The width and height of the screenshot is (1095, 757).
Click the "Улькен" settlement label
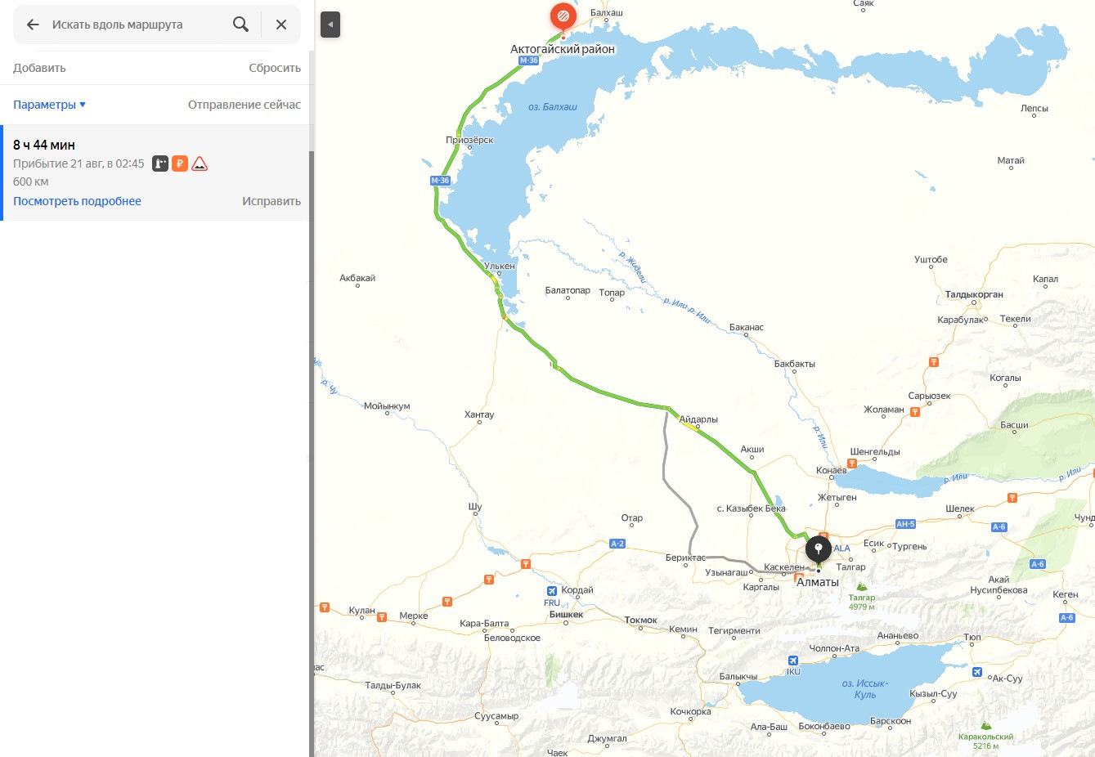click(x=500, y=266)
